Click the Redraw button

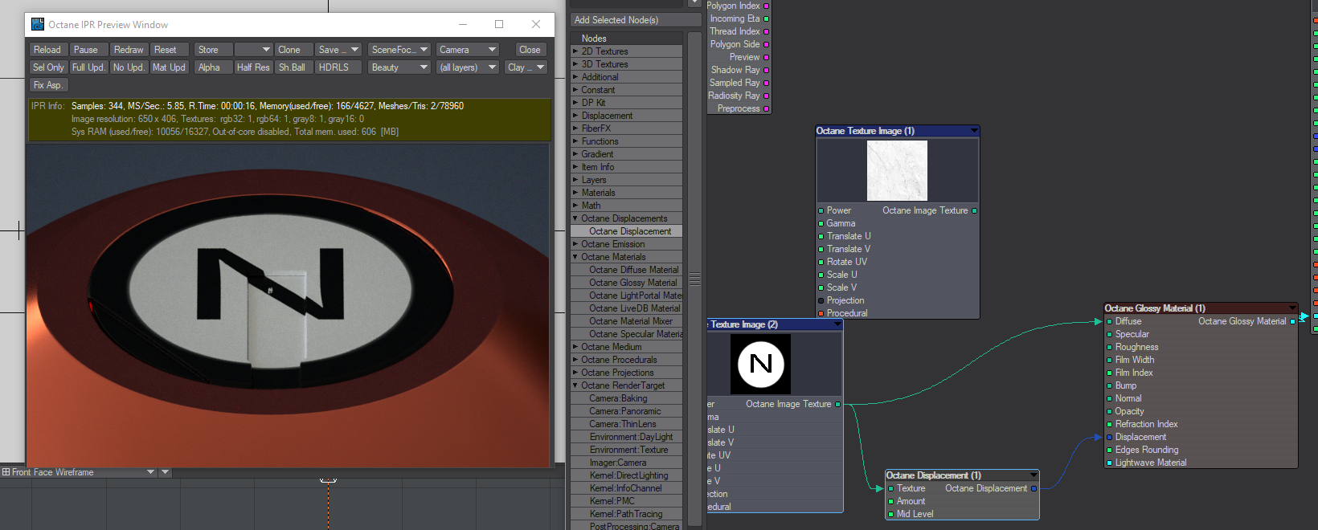[x=129, y=50]
